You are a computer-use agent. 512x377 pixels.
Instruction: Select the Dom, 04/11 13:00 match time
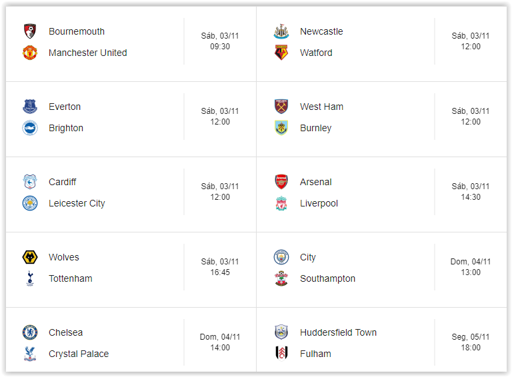point(470,267)
